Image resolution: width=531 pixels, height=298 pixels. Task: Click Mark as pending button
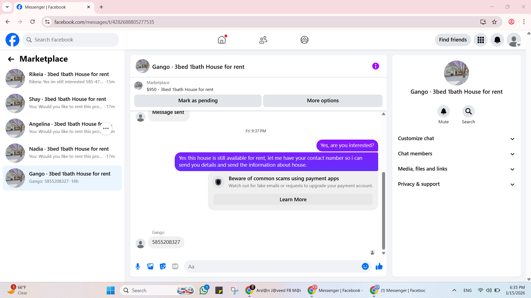(198, 101)
